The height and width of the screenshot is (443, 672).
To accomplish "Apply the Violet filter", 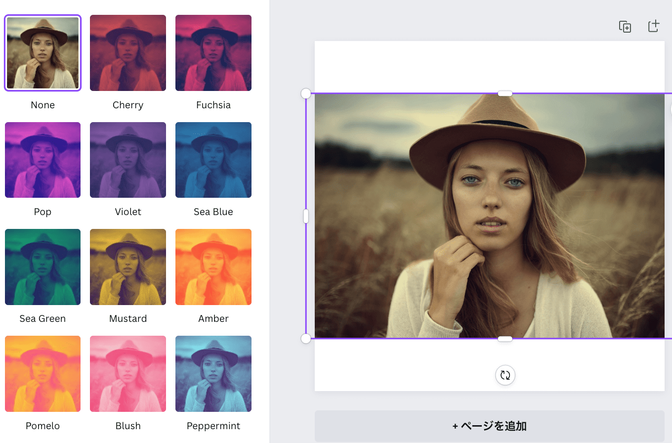I will [x=127, y=160].
